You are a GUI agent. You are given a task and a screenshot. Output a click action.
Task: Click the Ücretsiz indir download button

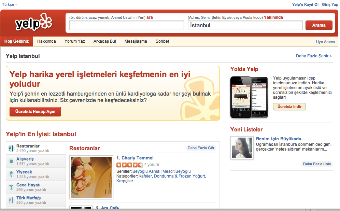pos(289,107)
